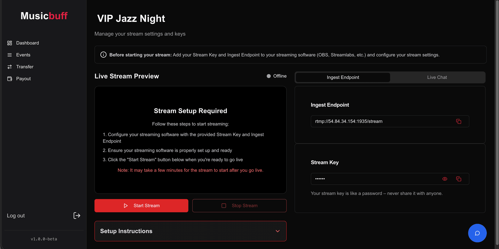
Task: Copy the Ingest Endpoint URL
Action: click(x=458, y=121)
